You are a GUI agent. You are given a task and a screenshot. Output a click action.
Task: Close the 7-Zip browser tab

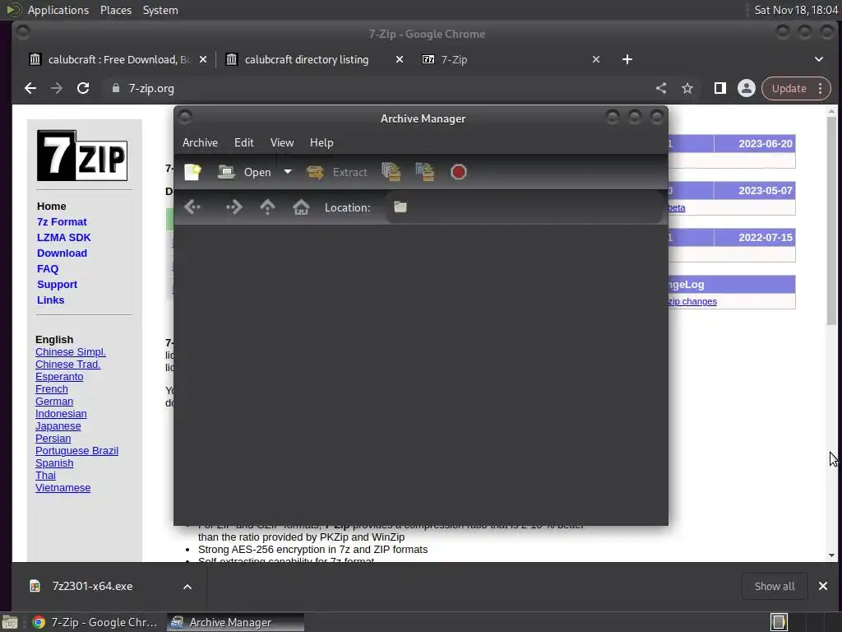click(x=595, y=59)
